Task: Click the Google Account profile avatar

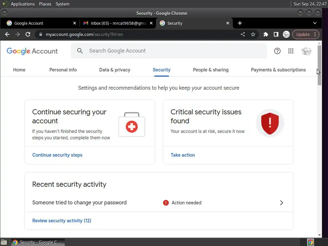Action: (306, 51)
